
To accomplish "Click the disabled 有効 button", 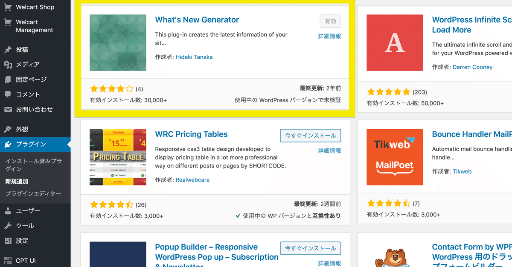I will click(330, 21).
